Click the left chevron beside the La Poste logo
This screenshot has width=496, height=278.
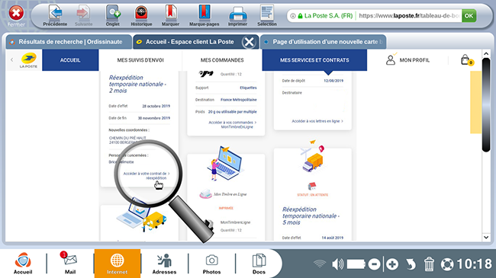coord(12,59)
